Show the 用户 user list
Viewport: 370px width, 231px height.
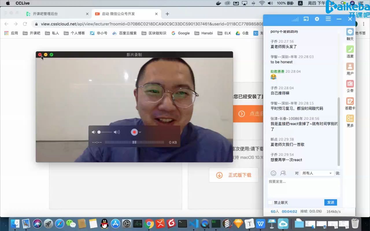pos(350,69)
